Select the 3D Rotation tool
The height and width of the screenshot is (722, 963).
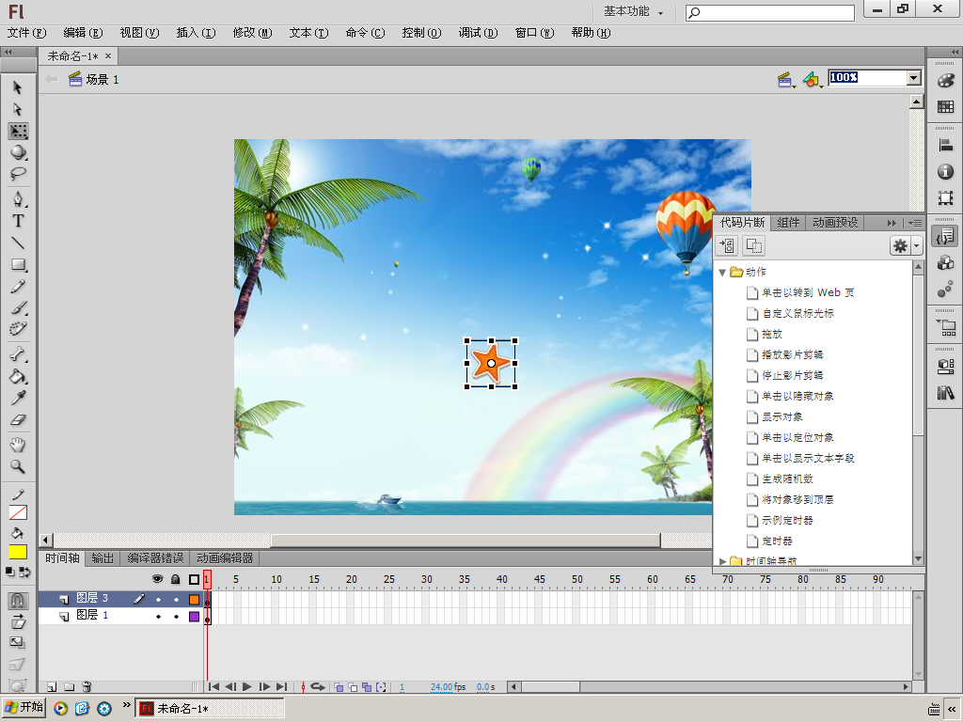(x=18, y=152)
